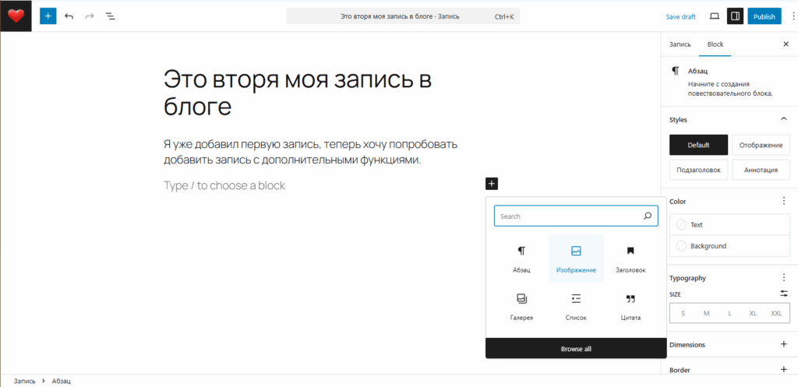Collapse the Styles section
The height and width of the screenshot is (387, 798).
783,119
